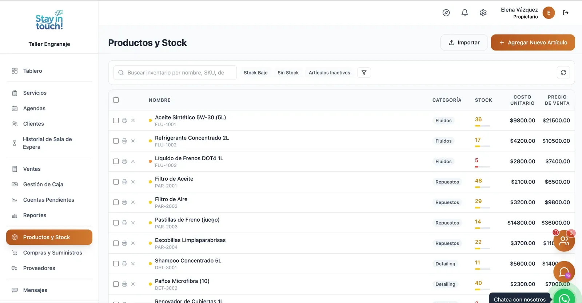Click the Importar button

coord(464,43)
